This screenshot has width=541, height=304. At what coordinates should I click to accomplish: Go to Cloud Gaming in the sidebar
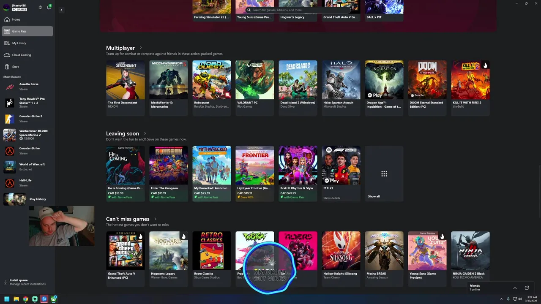coord(27,55)
